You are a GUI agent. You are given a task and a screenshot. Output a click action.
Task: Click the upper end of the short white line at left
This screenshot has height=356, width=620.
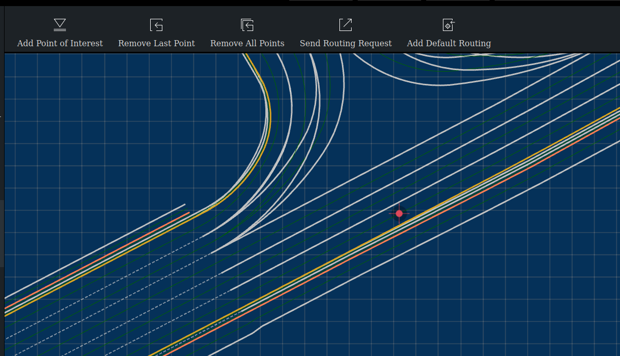pos(184,205)
